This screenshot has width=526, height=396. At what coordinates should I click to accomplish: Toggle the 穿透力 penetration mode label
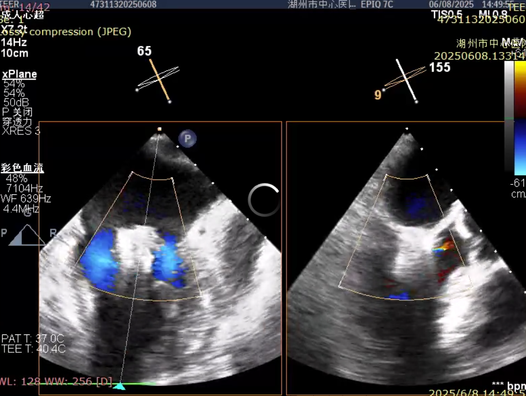click(17, 122)
